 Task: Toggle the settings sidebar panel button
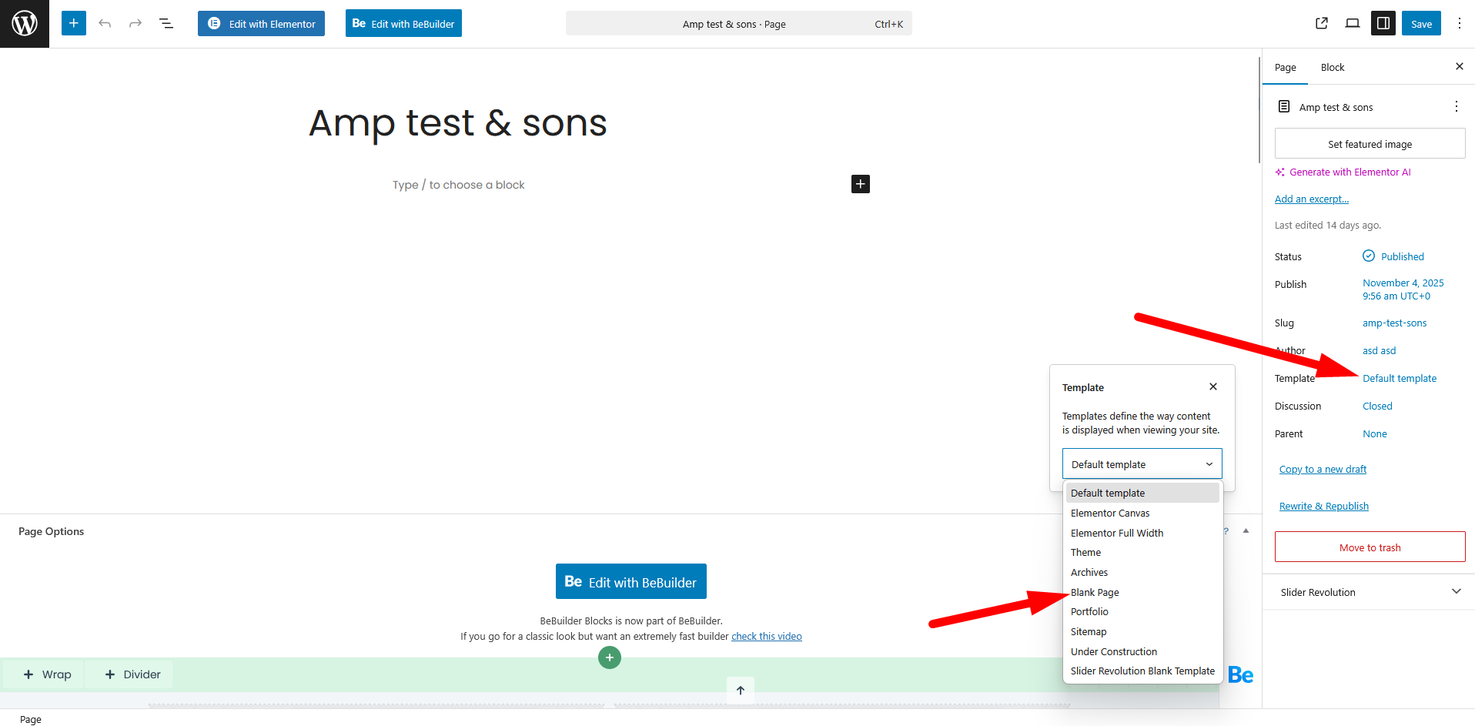1383,23
